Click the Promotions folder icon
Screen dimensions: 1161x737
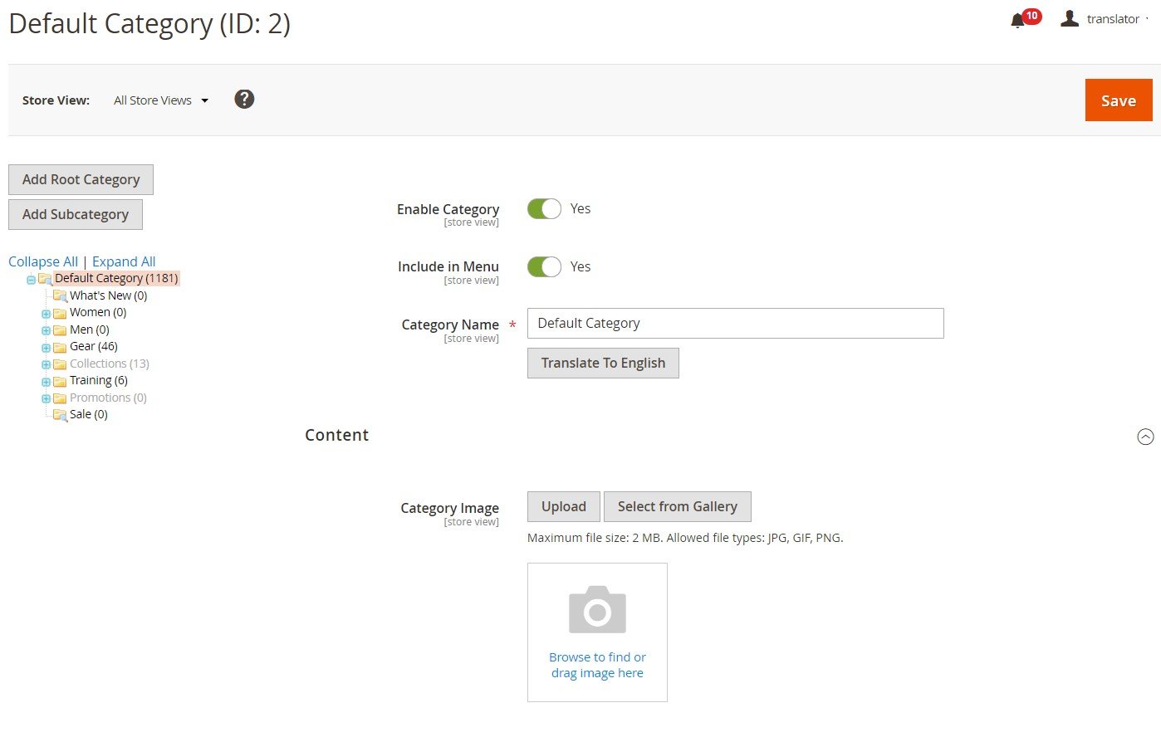pos(60,398)
